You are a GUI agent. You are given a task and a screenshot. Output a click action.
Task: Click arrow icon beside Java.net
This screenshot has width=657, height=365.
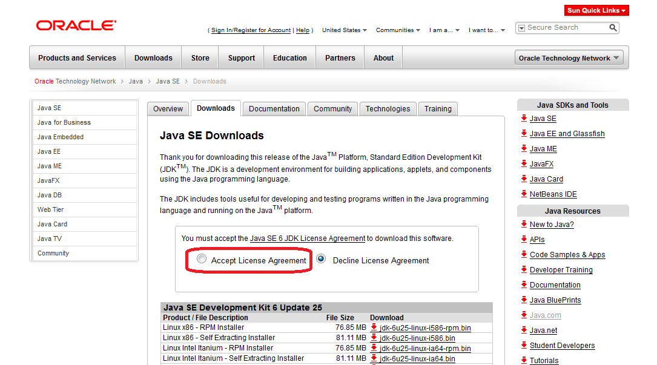click(x=524, y=329)
